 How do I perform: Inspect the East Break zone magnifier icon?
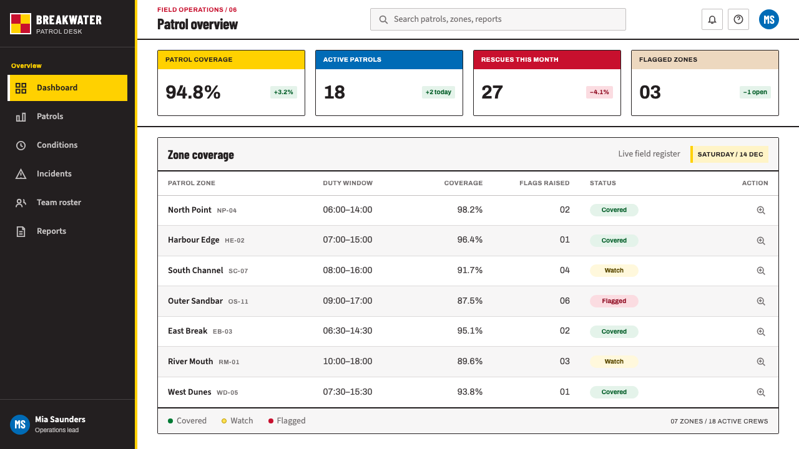point(761,332)
